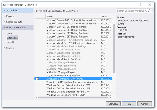
Task: Click the 15.2.0.40 version in details pane
Action: 123,30
